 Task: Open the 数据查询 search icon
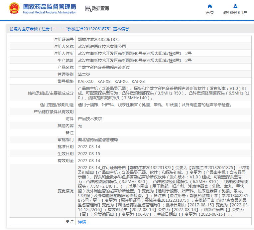tap(88, 9)
